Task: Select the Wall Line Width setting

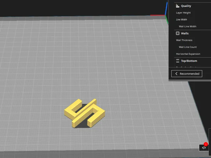Action: coord(188,26)
